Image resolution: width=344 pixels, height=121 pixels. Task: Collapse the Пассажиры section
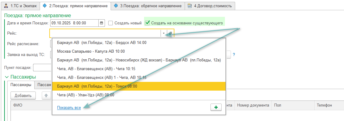pos(7,77)
